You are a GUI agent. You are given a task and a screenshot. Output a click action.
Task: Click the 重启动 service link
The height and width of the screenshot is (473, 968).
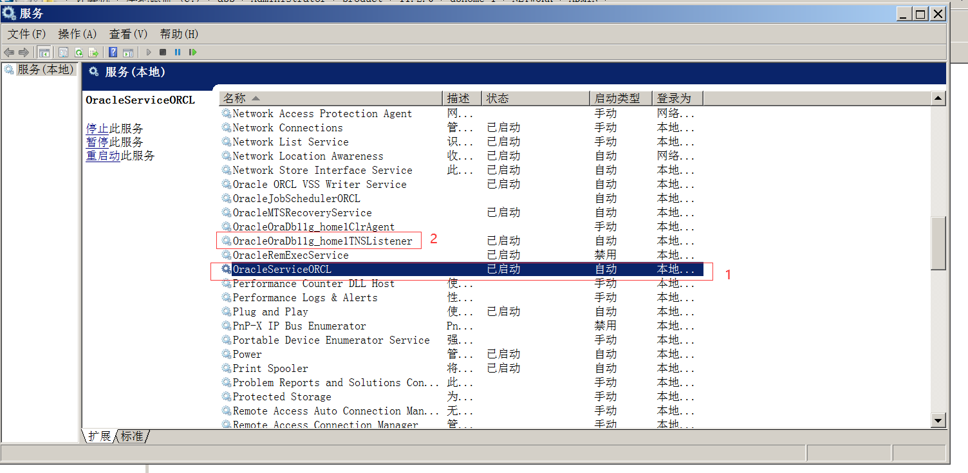[x=103, y=156]
